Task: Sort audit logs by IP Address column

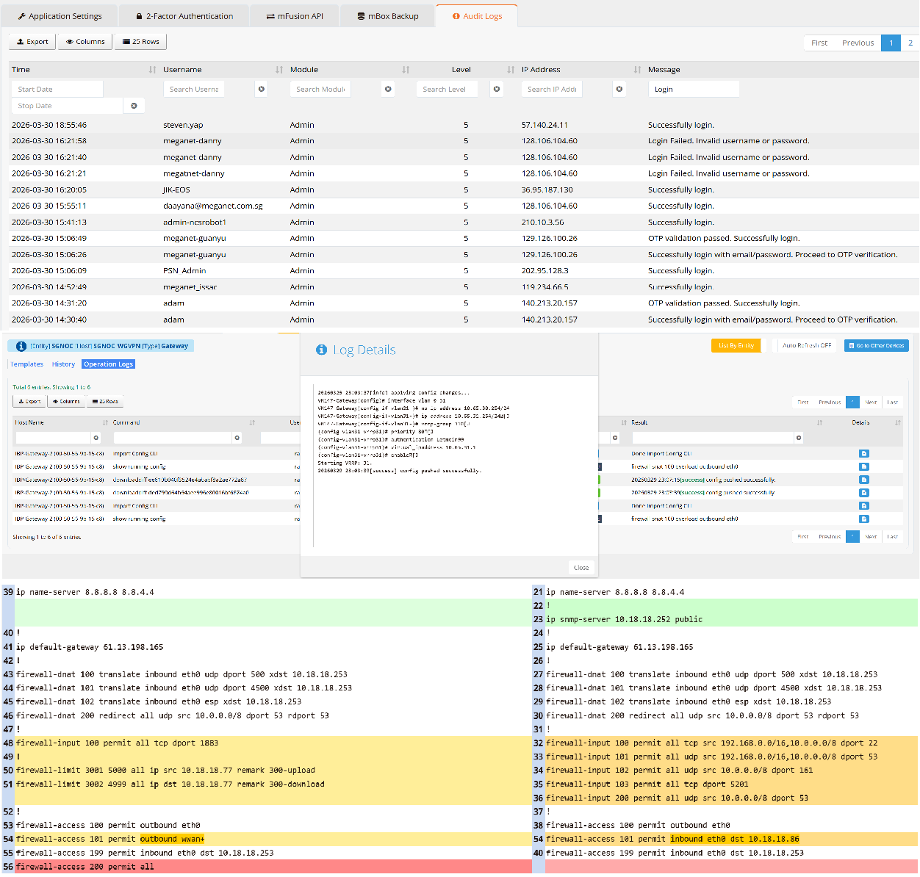Action: 637,70
